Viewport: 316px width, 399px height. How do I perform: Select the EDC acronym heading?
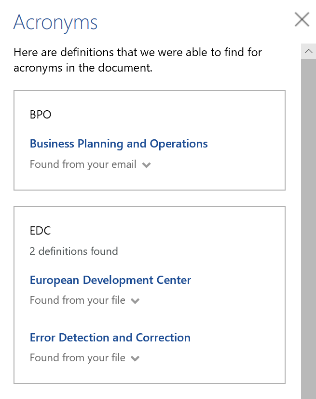[40, 231]
